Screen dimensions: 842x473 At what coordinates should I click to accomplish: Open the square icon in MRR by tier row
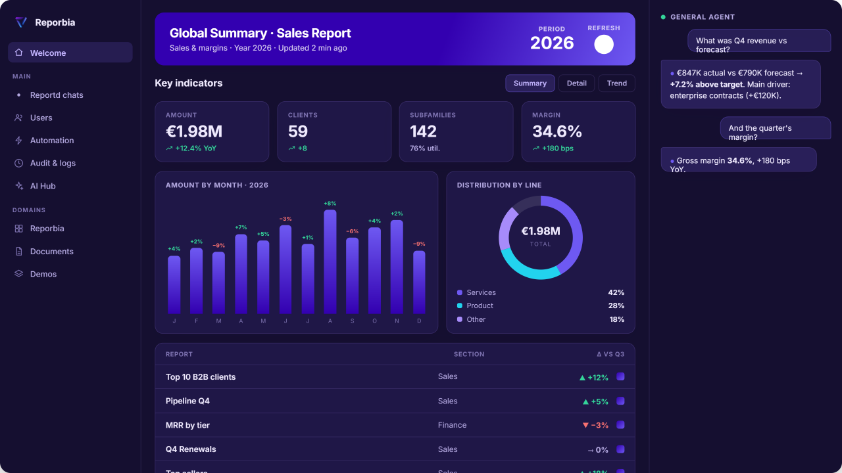[620, 425]
